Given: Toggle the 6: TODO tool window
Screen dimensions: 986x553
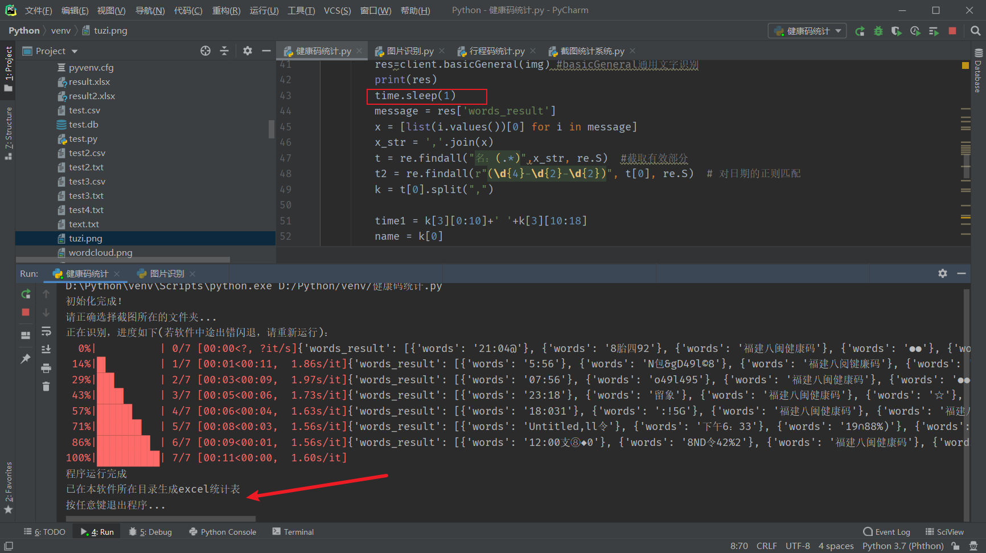Looking at the screenshot, I should pos(44,532).
